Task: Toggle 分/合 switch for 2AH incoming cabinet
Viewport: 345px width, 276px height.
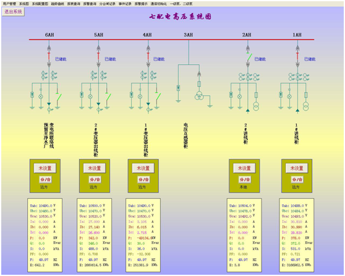Action: [x=245, y=180]
